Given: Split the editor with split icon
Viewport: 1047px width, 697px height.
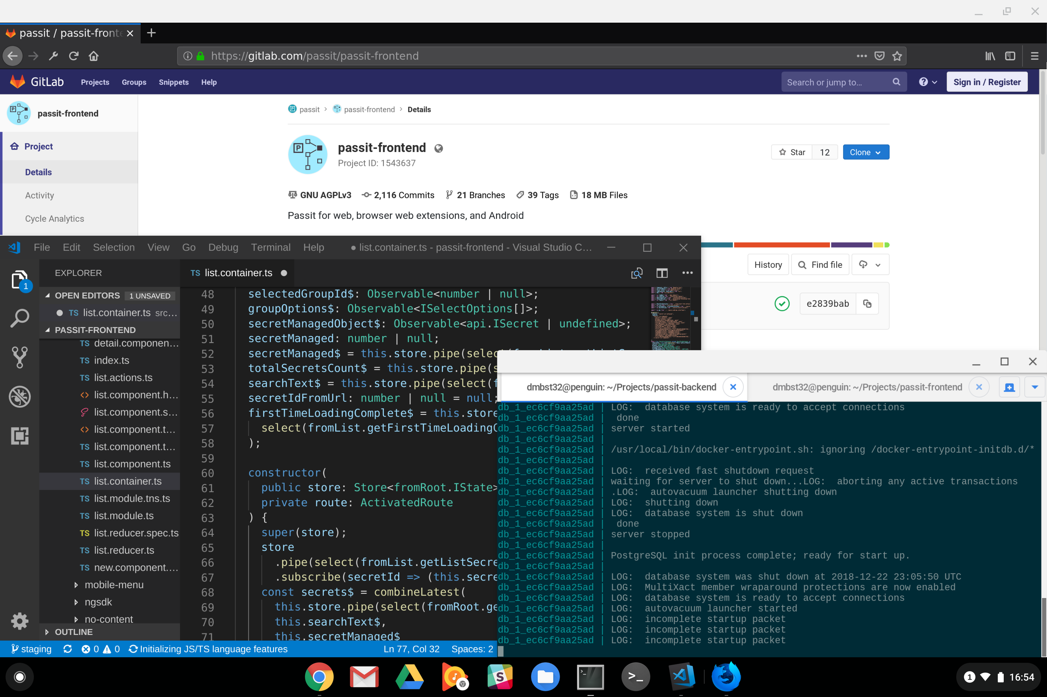Looking at the screenshot, I should point(662,273).
